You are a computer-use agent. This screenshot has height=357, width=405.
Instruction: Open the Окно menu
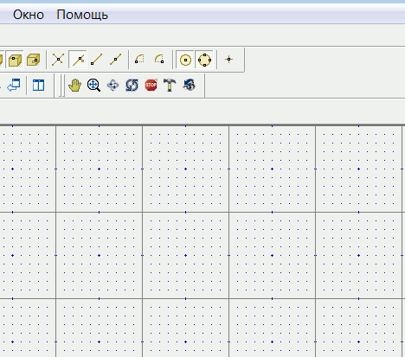(x=29, y=15)
